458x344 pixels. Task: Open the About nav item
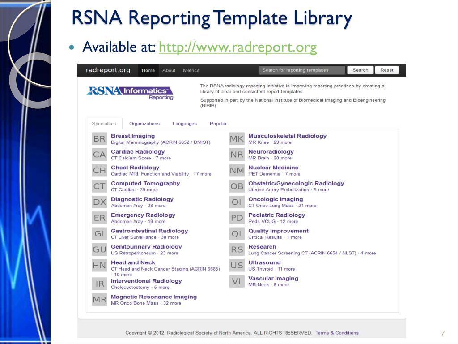coord(169,70)
